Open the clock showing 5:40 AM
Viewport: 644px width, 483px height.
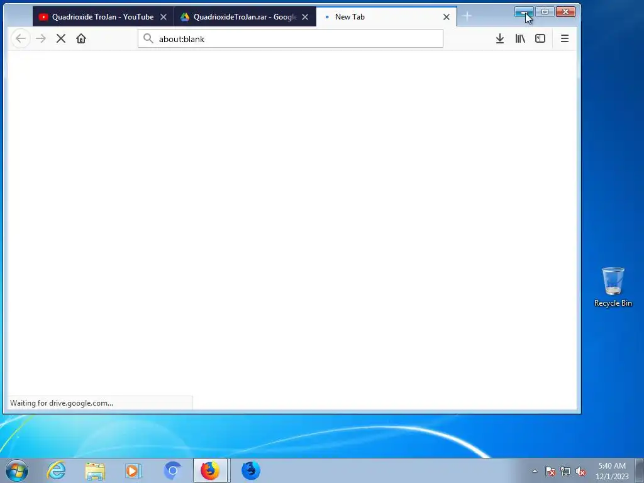tap(612, 471)
